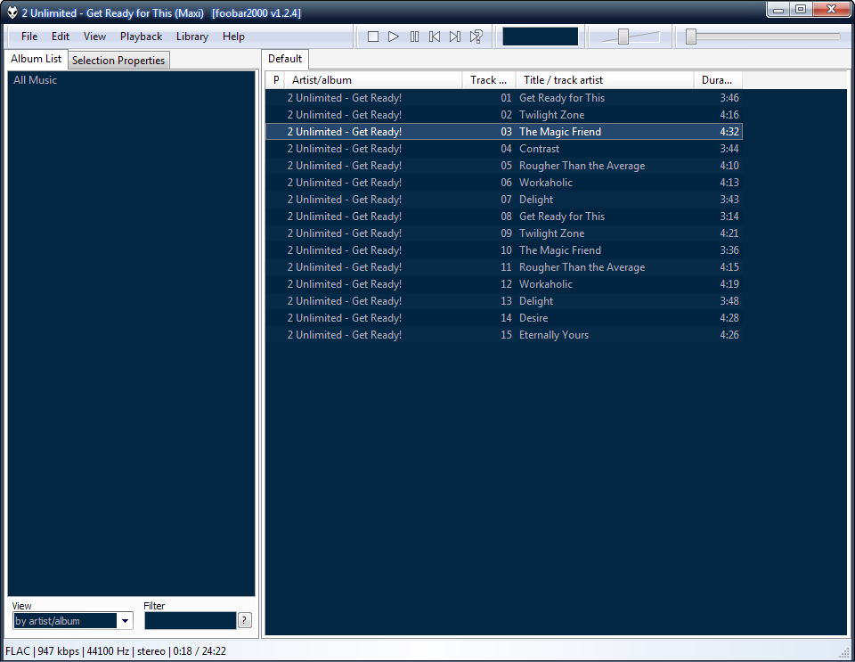
Task: Switch to the Album List tab
Action: click(x=36, y=59)
